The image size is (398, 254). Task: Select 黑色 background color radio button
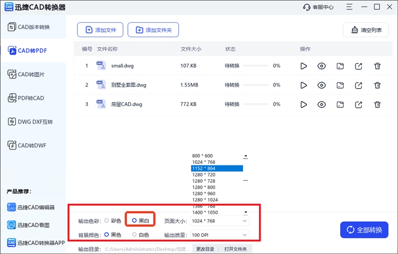pos(107,235)
